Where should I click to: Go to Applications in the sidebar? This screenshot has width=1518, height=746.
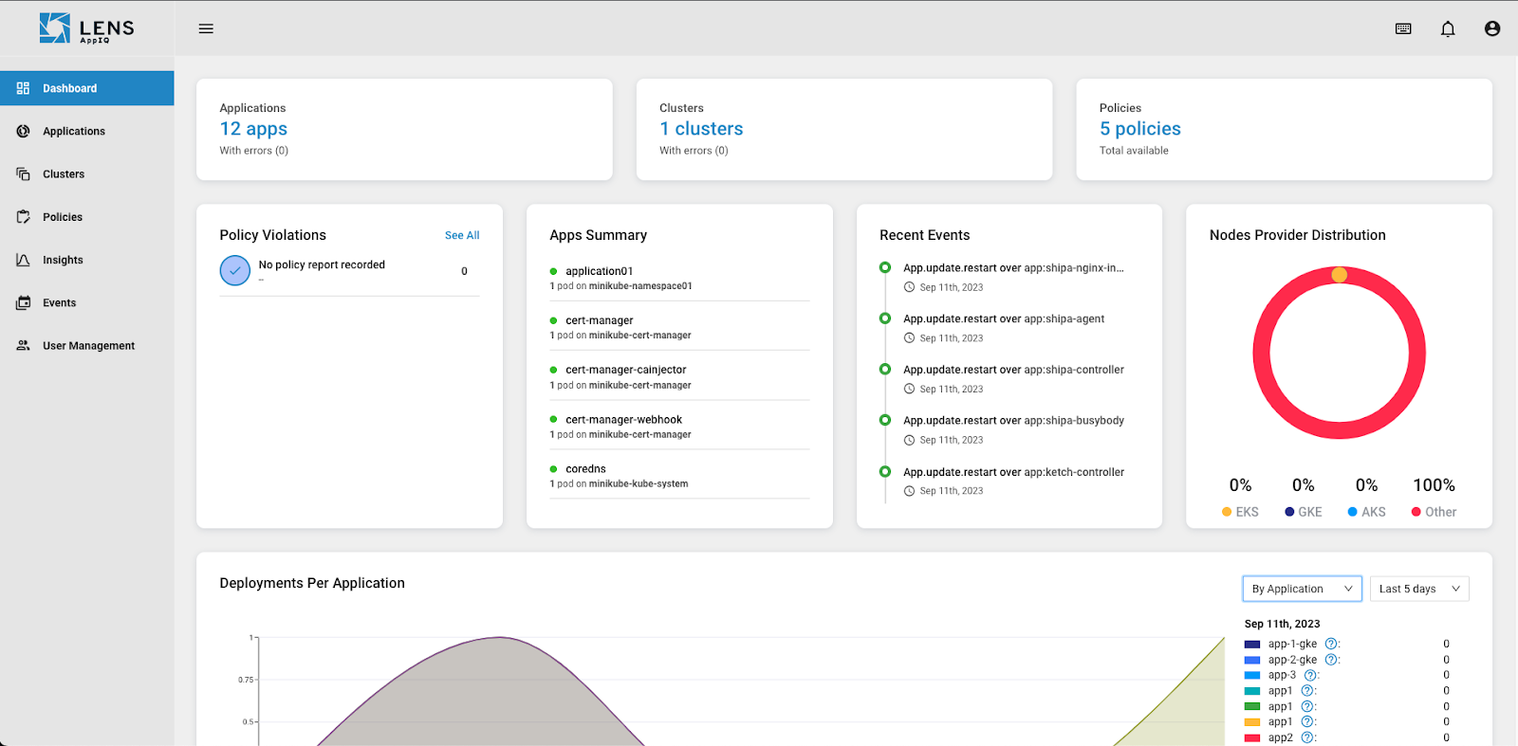pyautogui.click(x=87, y=131)
